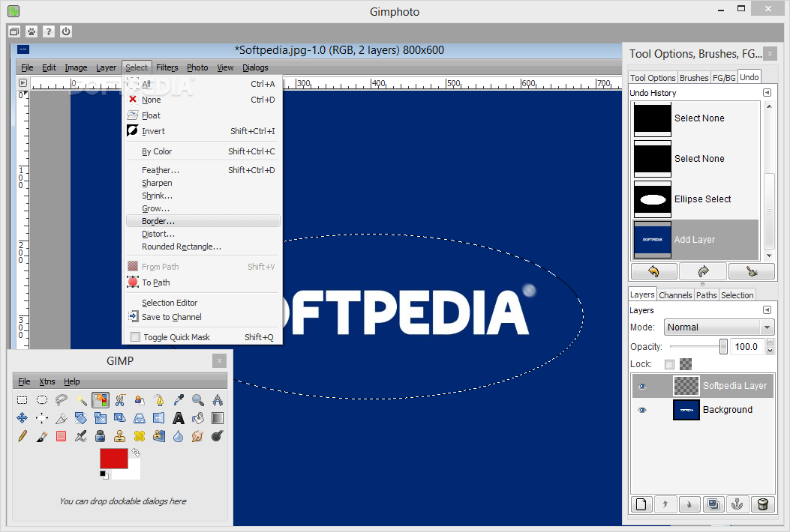This screenshot has height=532, width=790.
Task: Select the Perspective tool
Action: pos(140,418)
